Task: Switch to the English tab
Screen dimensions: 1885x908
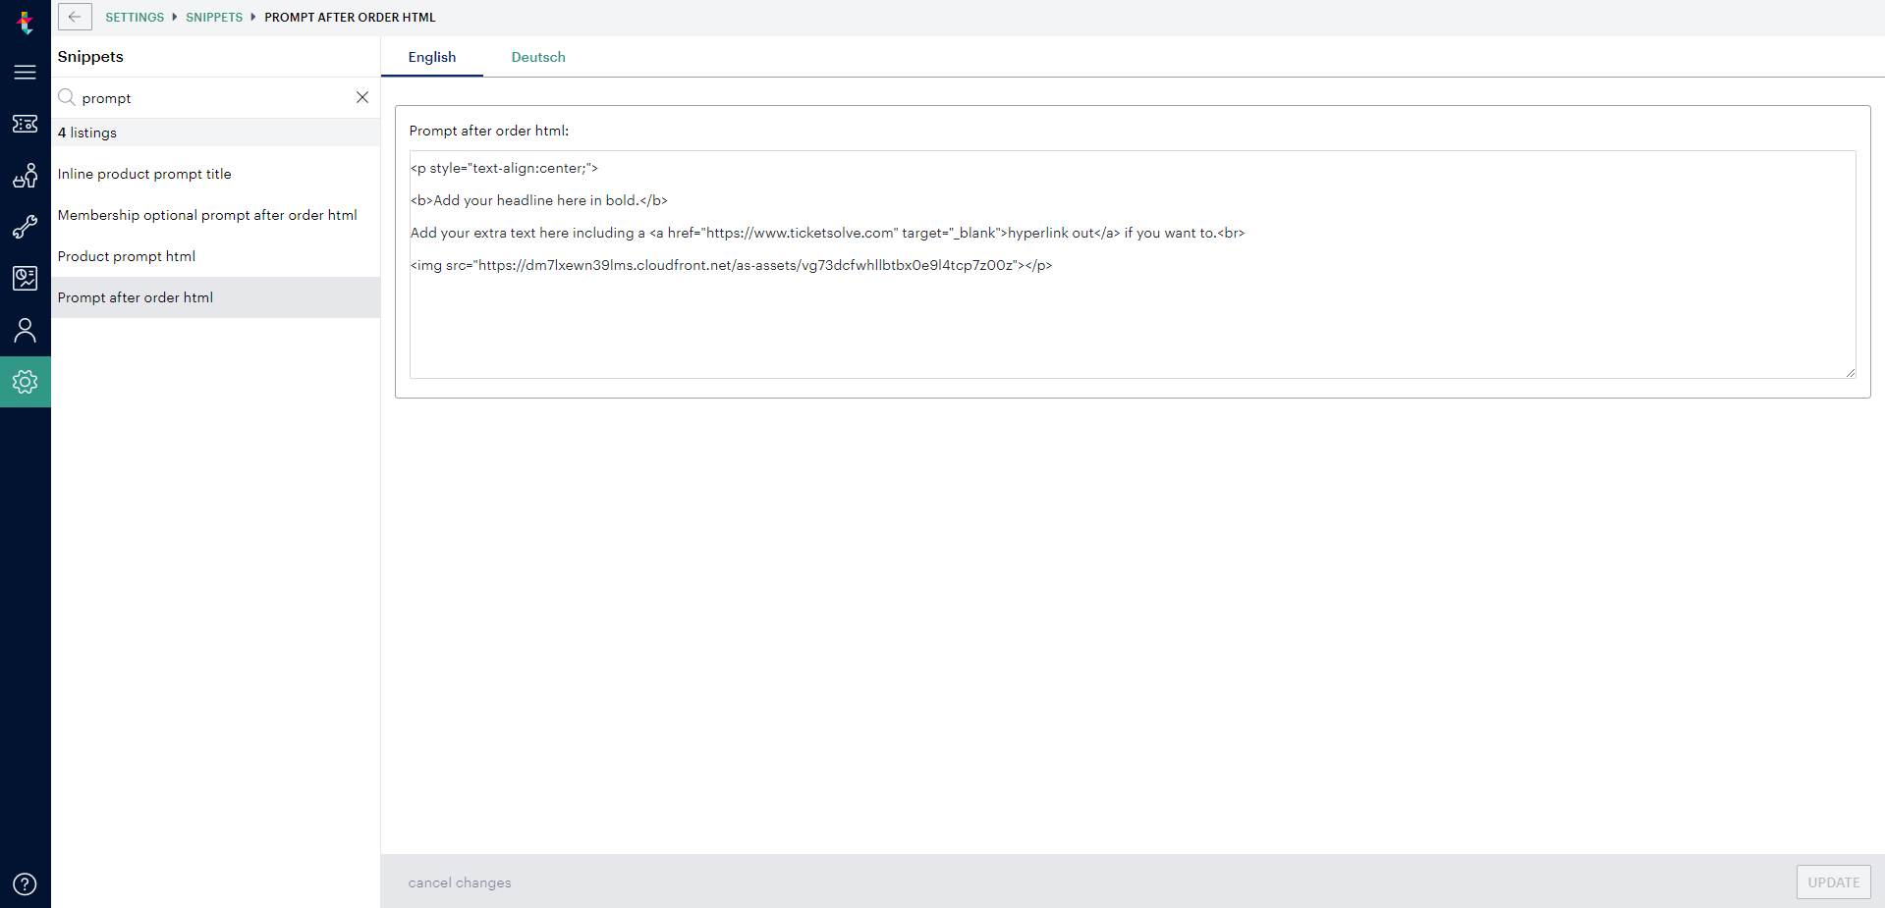Action: (432, 57)
